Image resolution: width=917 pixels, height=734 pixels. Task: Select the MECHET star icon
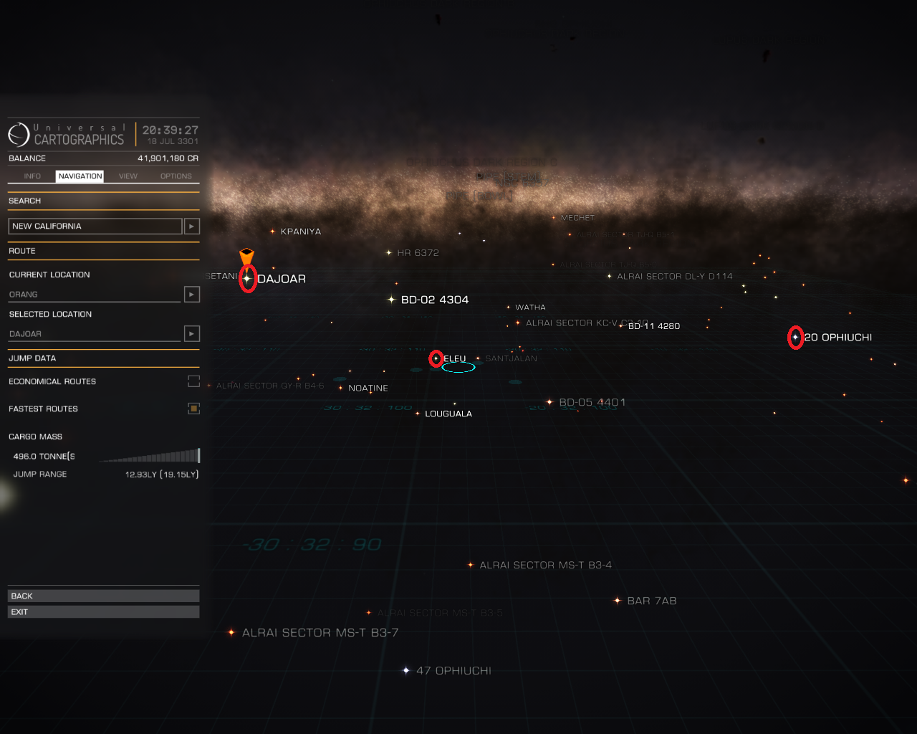pyautogui.click(x=554, y=218)
